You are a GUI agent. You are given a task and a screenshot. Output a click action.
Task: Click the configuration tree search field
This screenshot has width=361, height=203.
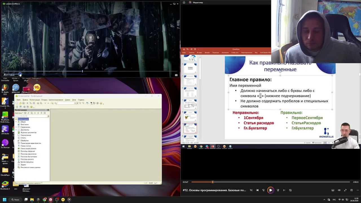pyautogui.click(x=31, y=116)
